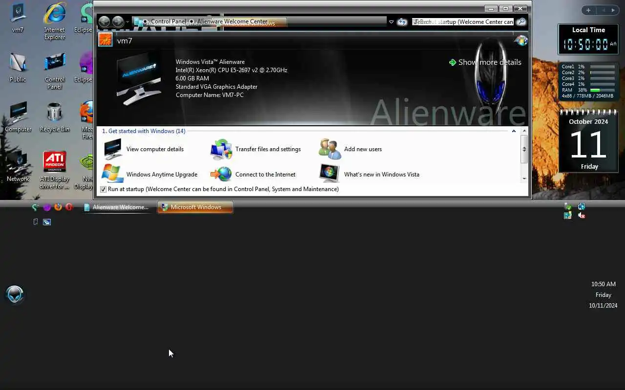Click the taskbar clock showing 10:50 AM
This screenshot has width=625, height=390.
click(x=603, y=284)
